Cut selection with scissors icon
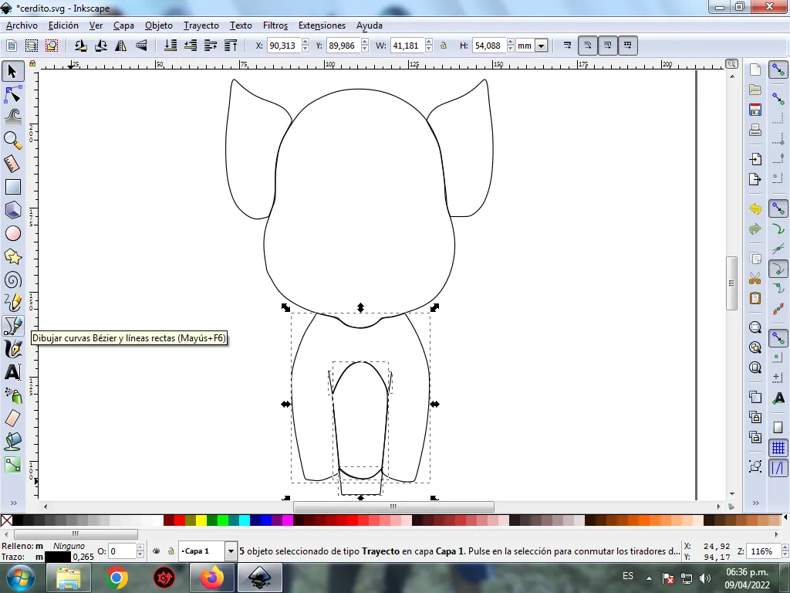 coord(755,278)
